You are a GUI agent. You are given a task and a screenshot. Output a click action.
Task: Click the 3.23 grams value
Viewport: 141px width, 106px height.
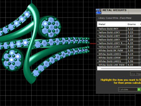(x=130, y=32)
